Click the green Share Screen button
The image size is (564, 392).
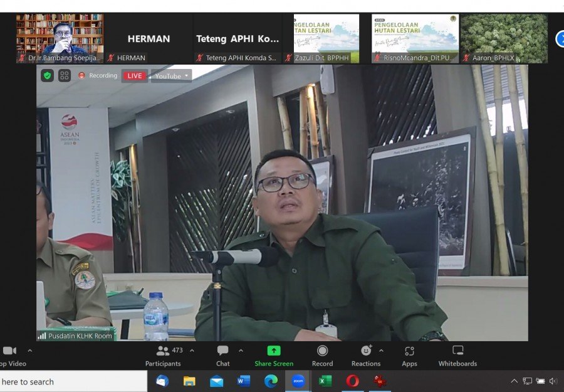coord(274,356)
